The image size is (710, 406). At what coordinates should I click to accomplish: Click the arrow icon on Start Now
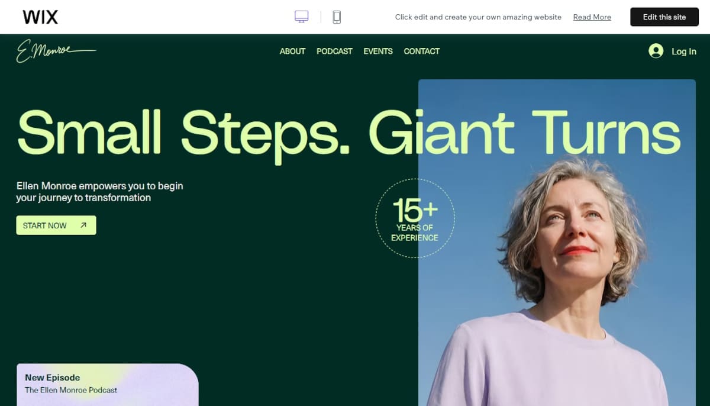click(83, 225)
